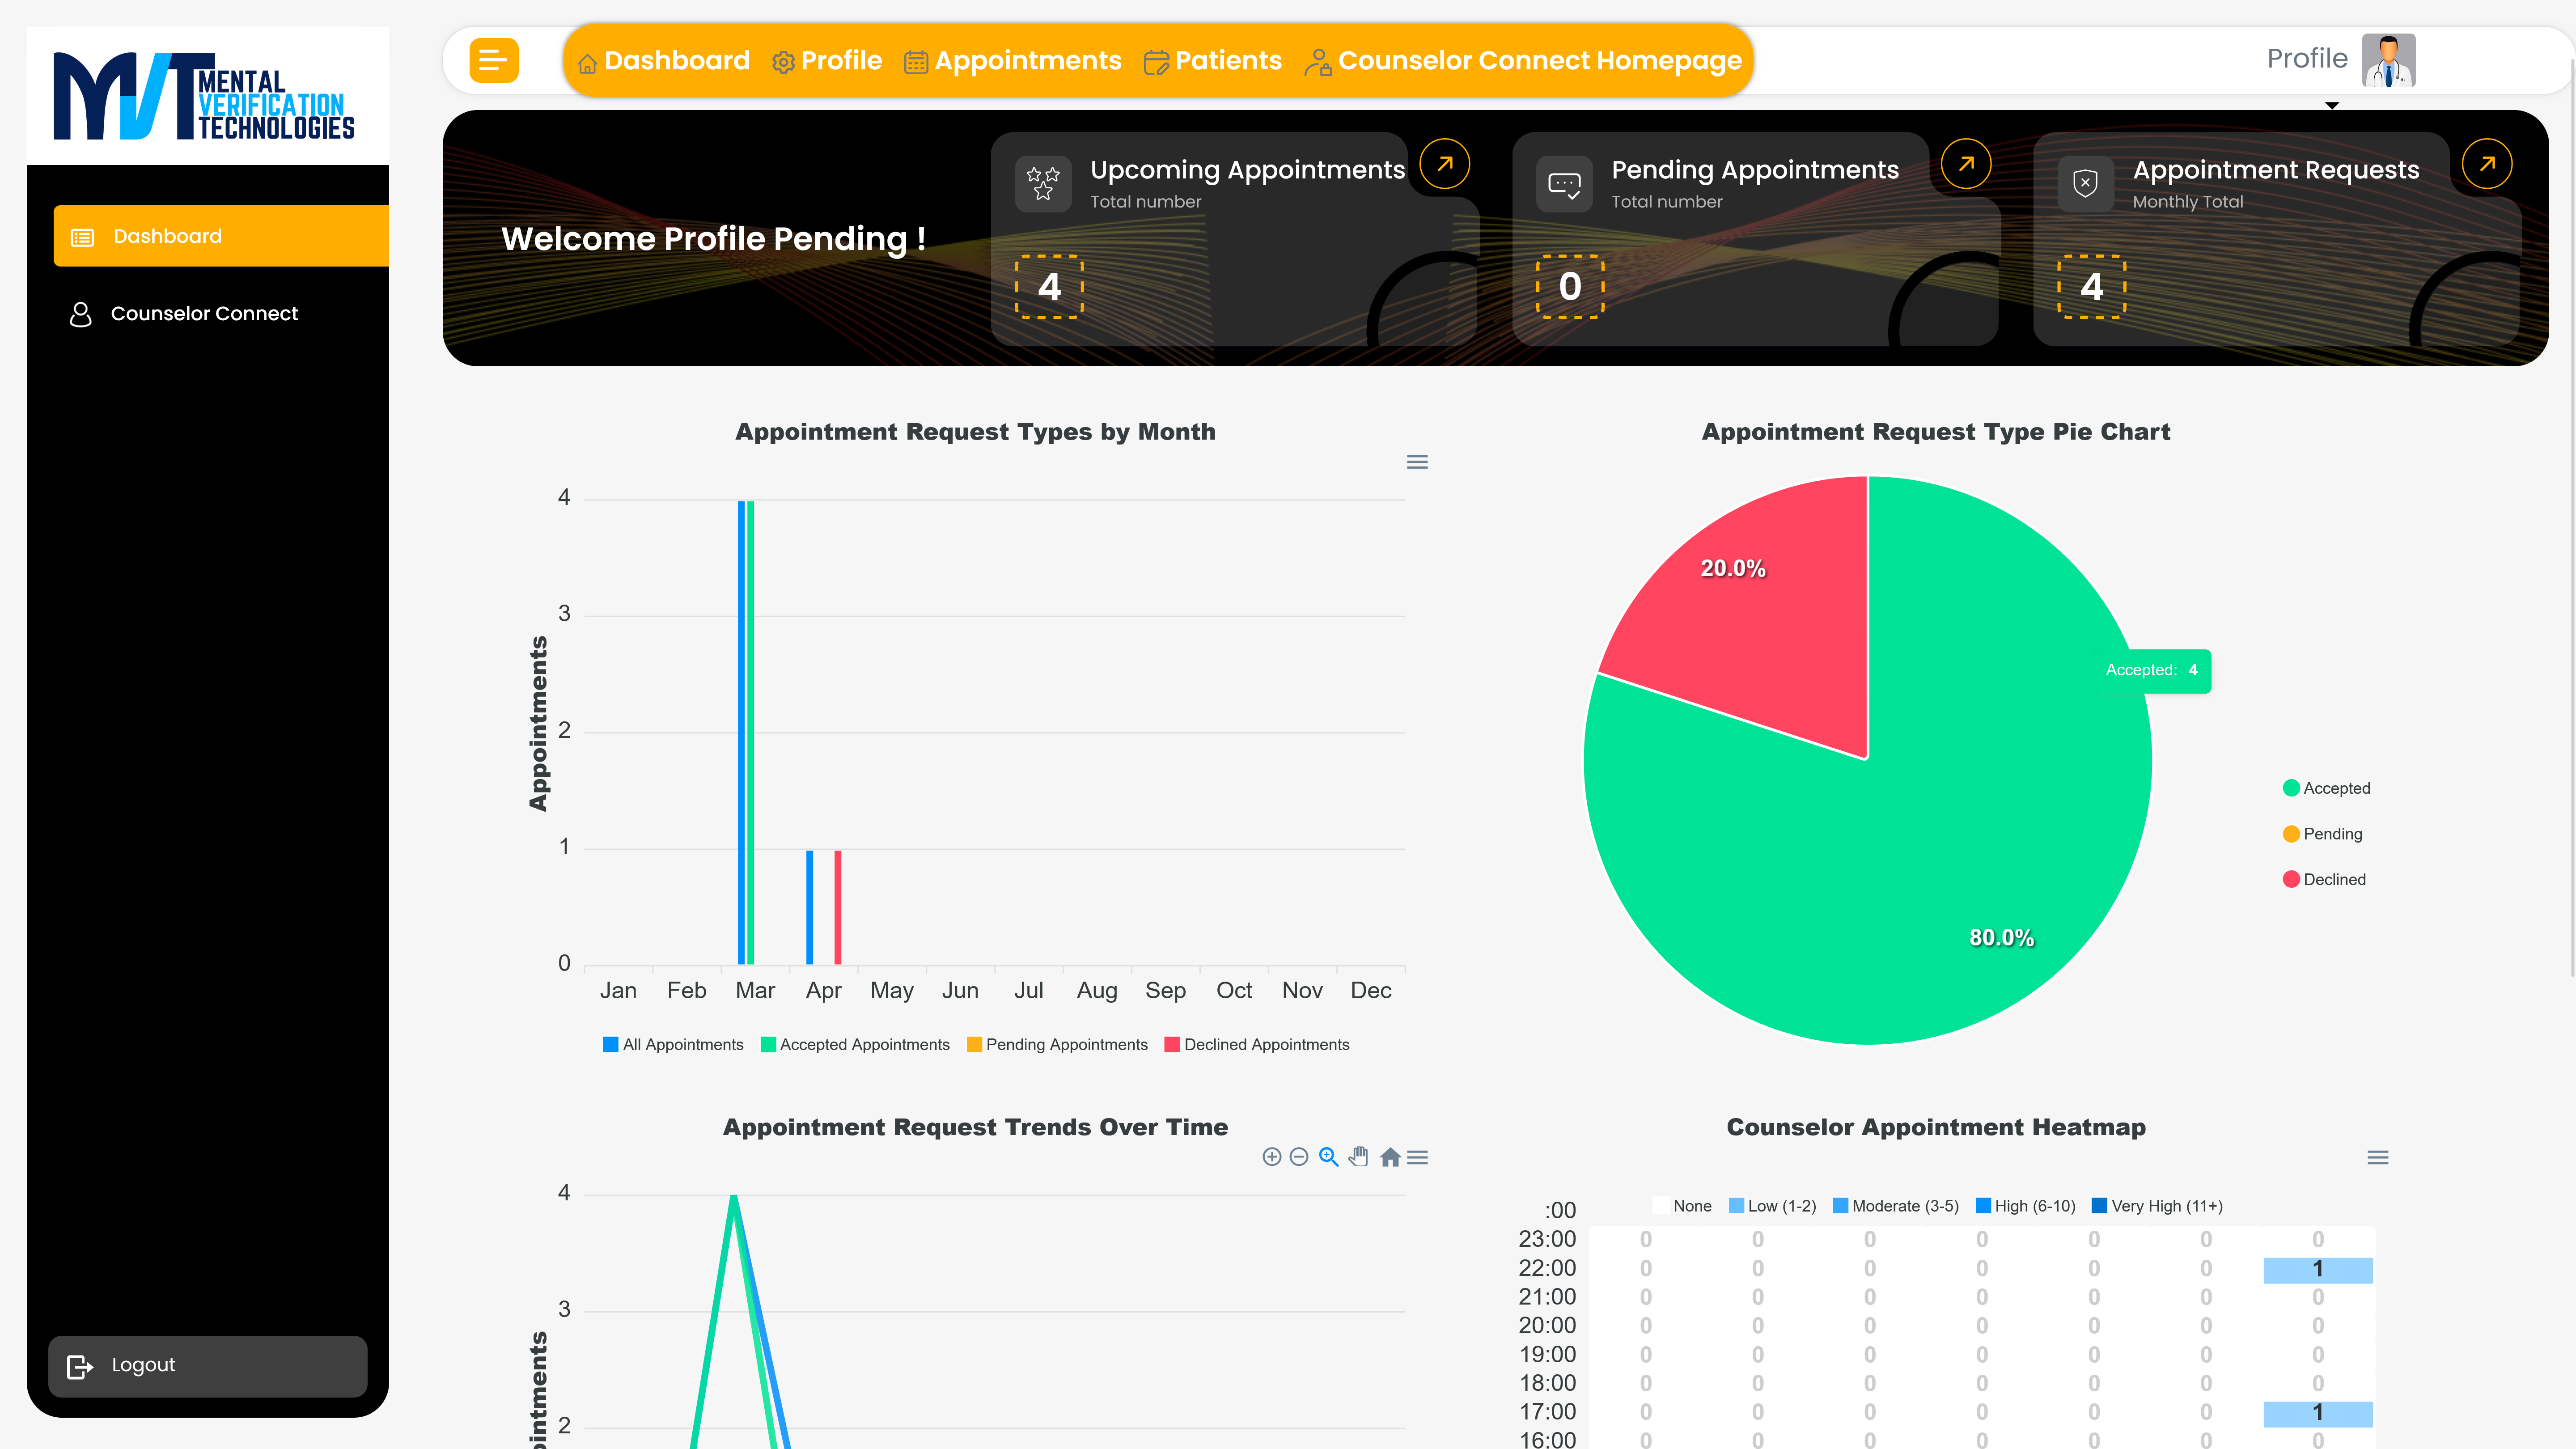
Task: Toggle Low (1-2) heatmap legend
Action: point(1772,1206)
